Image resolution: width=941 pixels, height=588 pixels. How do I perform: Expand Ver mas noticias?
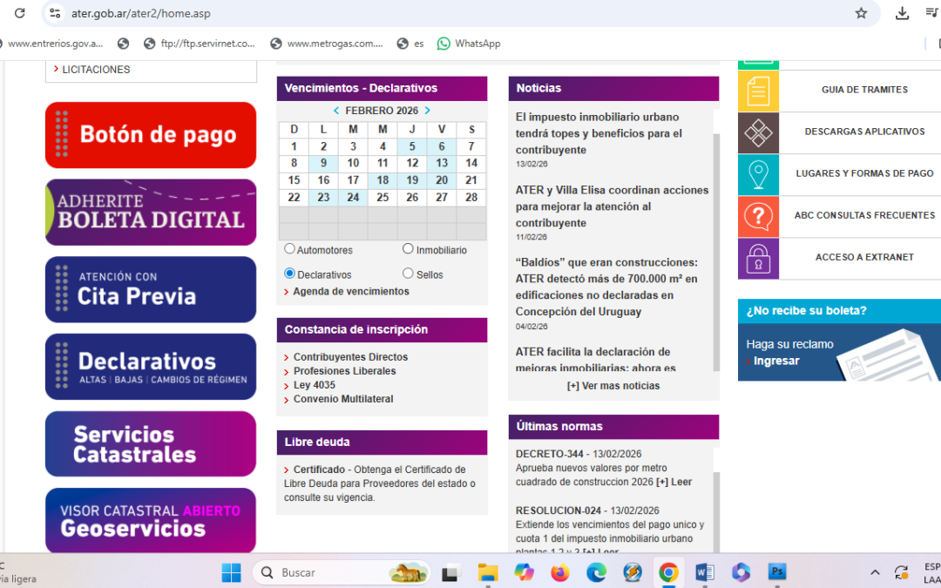point(613,385)
